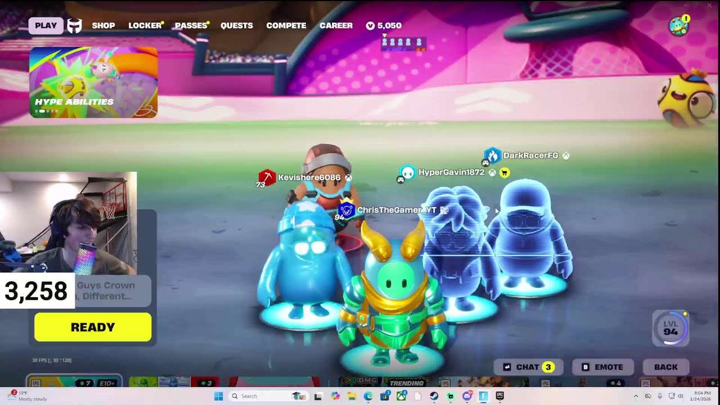Open the CAREER tab
This screenshot has height=405, width=720.
[336, 25]
